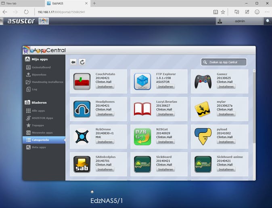Click the CouchPotato app icon
Screen dimensions: 272x208
[82, 81]
